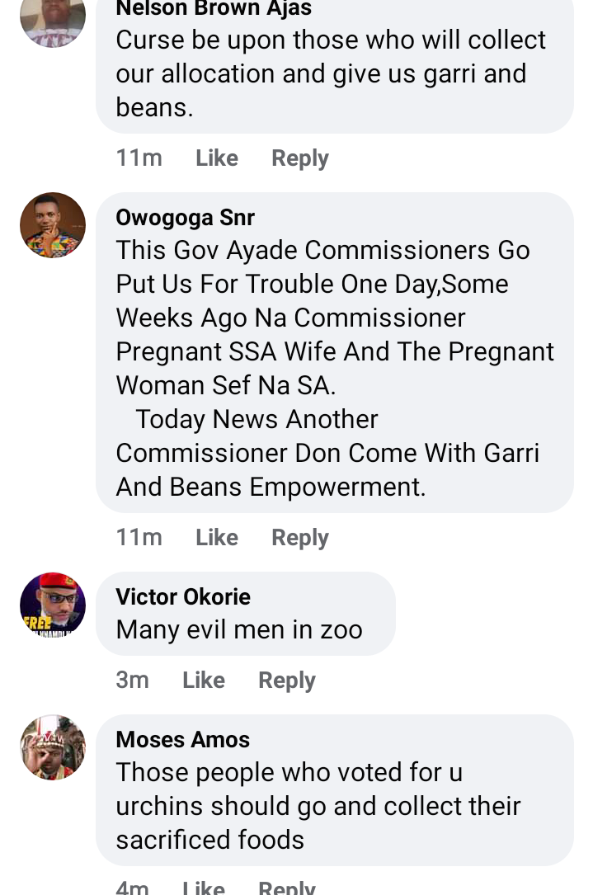Like Owogoga Snr's comment
This screenshot has width=593, height=895.
point(217,538)
